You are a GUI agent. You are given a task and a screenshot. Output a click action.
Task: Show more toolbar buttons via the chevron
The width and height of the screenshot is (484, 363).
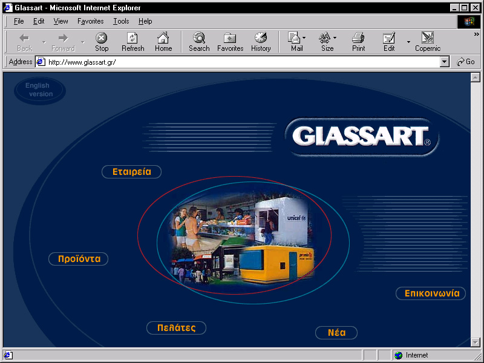[x=477, y=34]
